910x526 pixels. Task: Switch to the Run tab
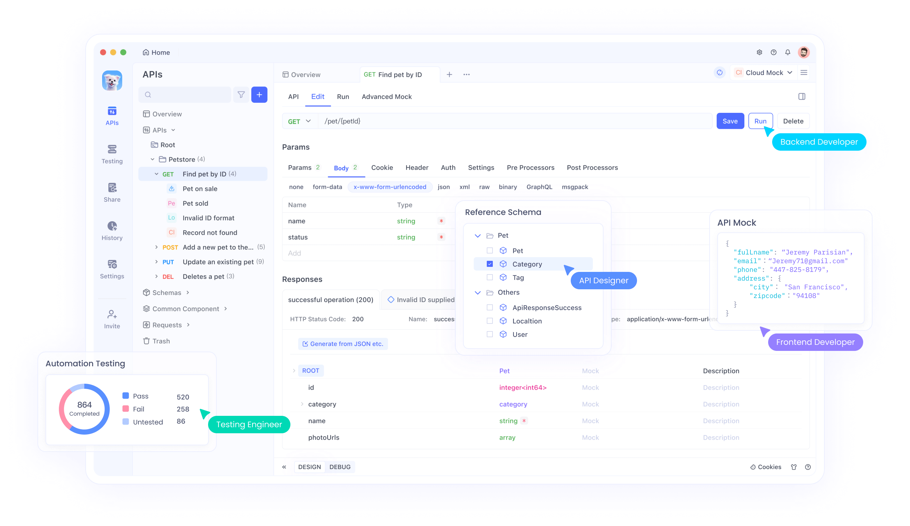(x=343, y=96)
